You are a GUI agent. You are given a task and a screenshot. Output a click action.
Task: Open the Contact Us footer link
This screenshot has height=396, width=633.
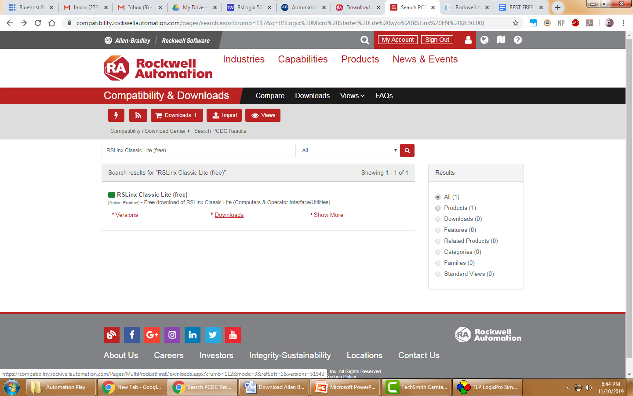coord(419,356)
